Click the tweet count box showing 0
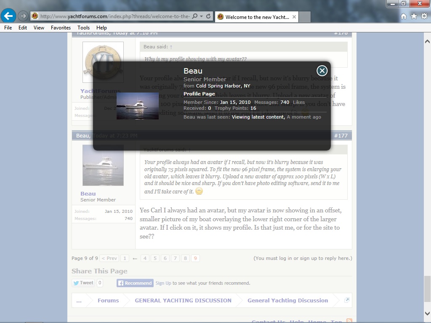This screenshot has height=323, width=431. [x=100, y=283]
